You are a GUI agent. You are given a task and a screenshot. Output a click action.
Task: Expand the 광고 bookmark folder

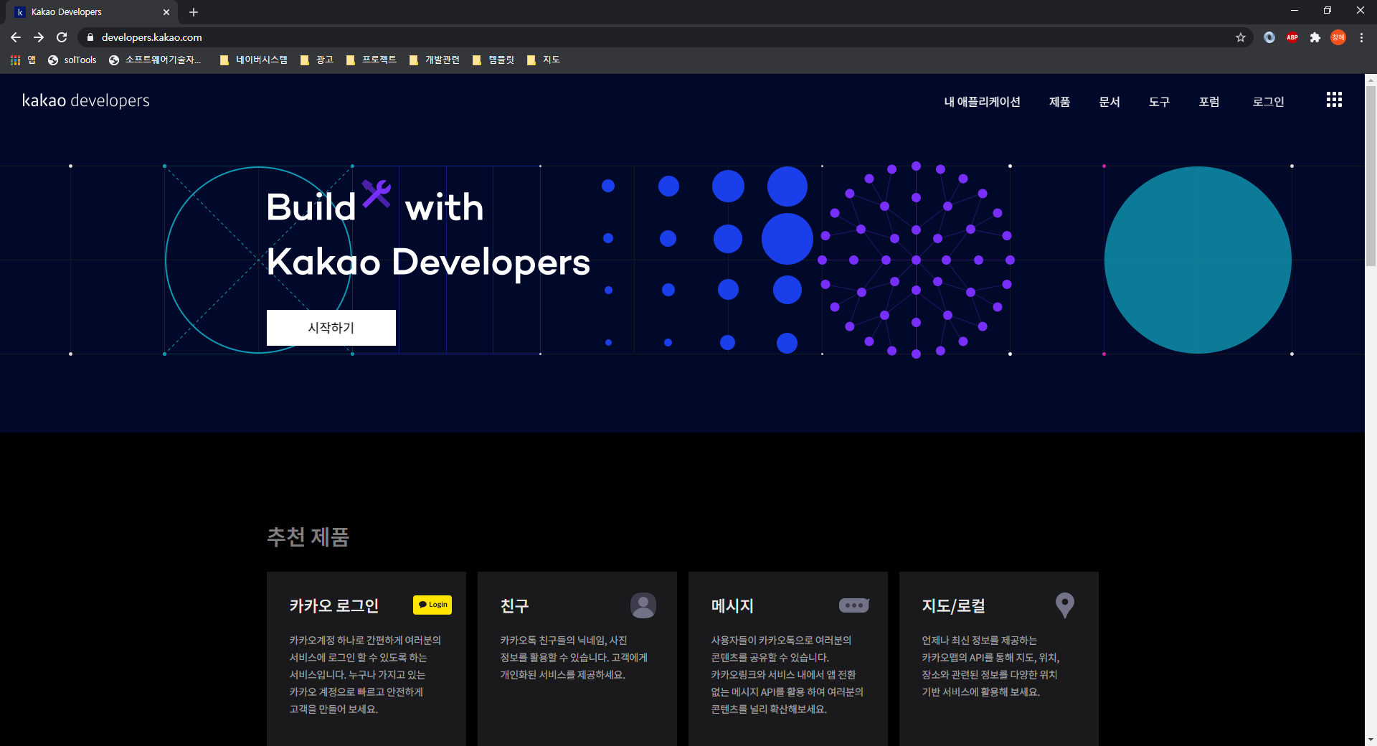click(317, 60)
